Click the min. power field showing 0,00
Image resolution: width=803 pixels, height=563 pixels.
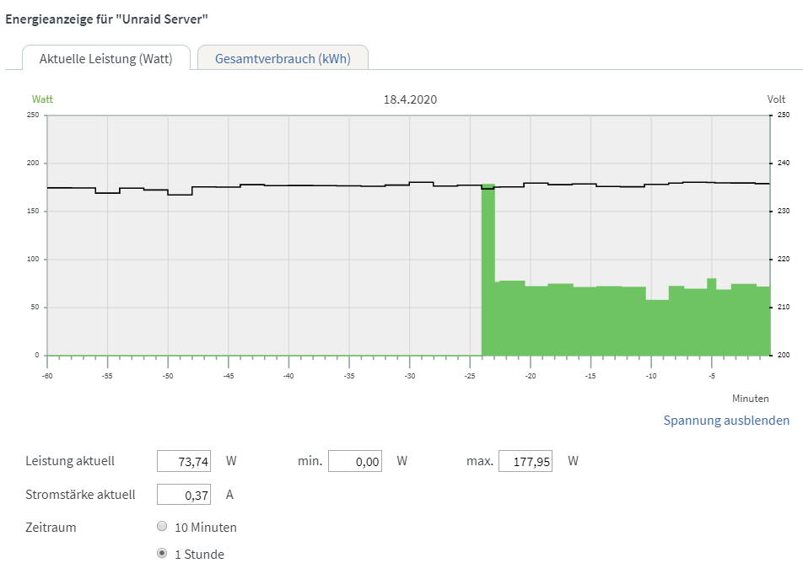tap(355, 461)
